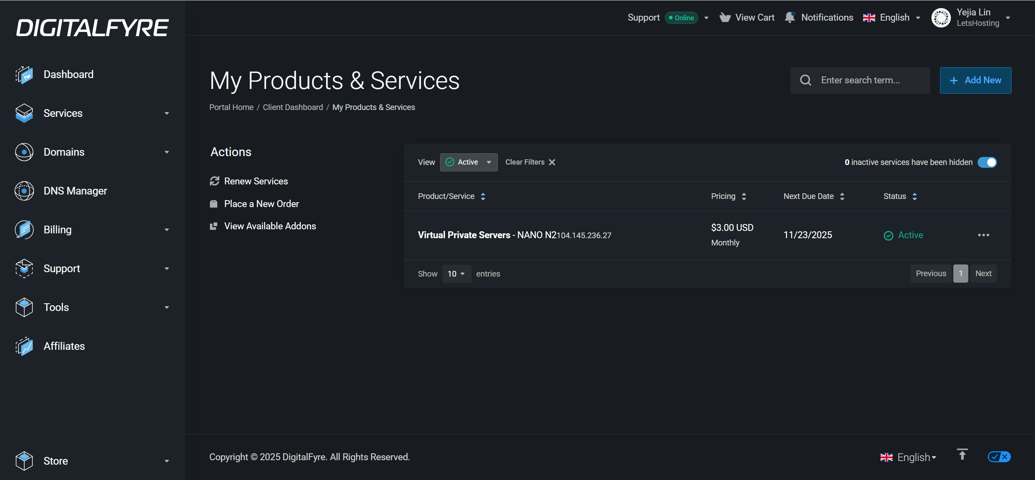The width and height of the screenshot is (1035, 480).
Task: Open the Yejia Lin account dropdown arrow
Action: pyautogui.click(x=1008, y=18)
